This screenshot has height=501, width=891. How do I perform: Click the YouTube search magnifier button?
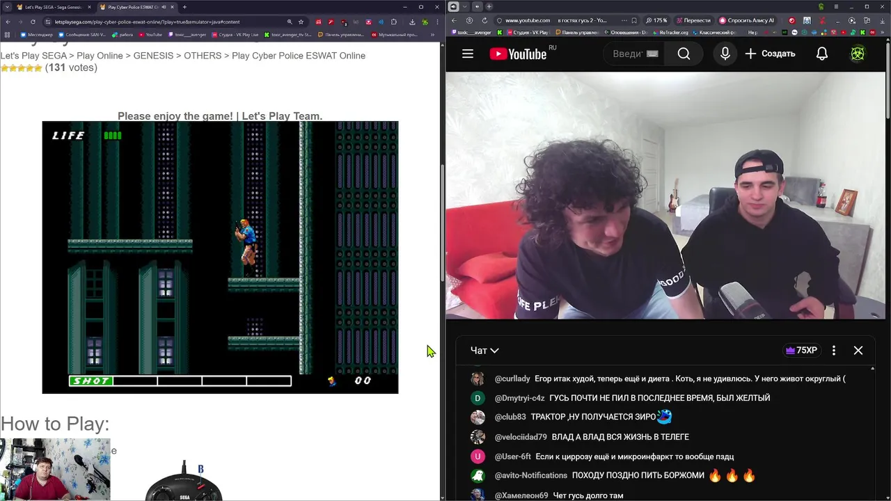(x=684, y=54)
